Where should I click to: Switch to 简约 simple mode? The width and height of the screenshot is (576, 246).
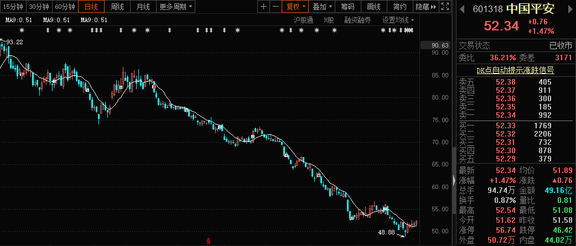click(x=399, y=7)
